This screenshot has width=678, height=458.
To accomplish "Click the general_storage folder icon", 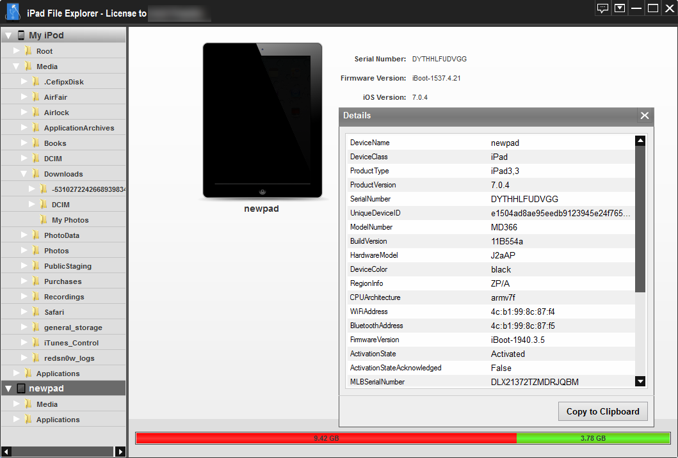I will click(x=36, y=327).
